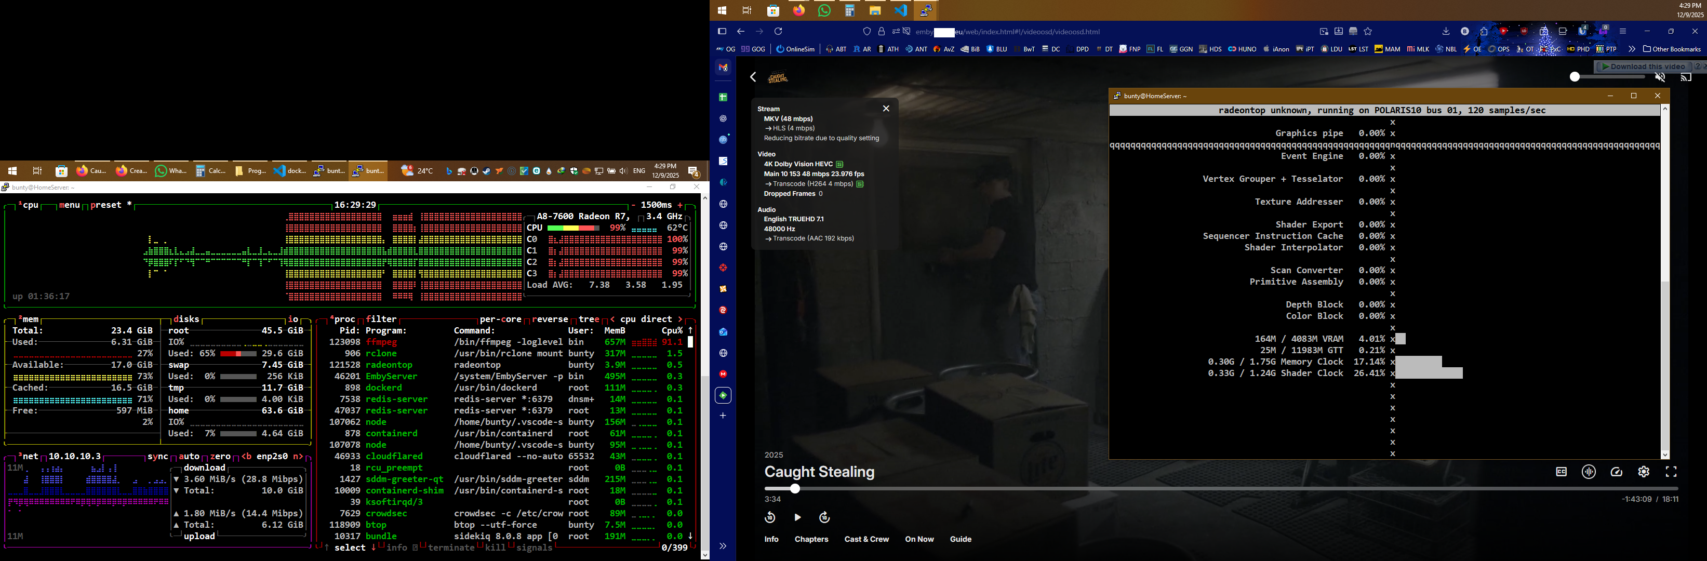The width and height of the screenshot is (1707, 561).
Task: Expand the Other Bookmarks folder
Action: coord(1672,48)
